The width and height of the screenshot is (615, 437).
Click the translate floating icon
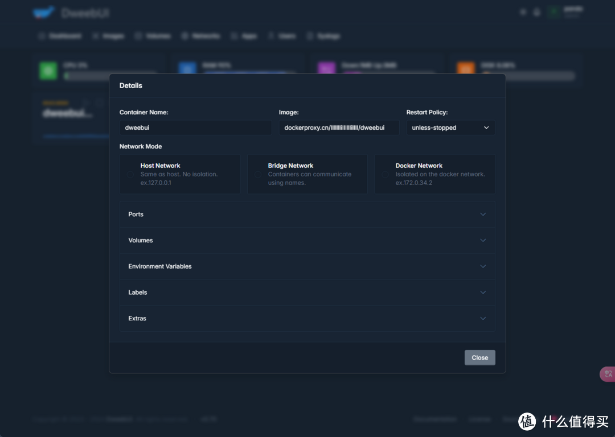click(x=608, y=374)
